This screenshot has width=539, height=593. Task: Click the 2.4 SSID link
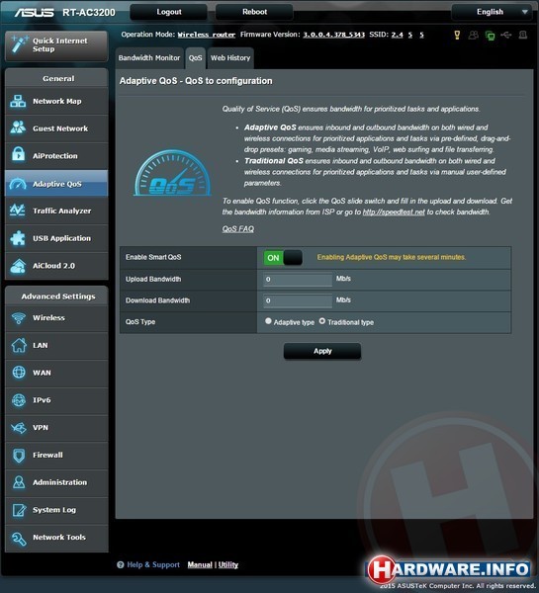397,35
